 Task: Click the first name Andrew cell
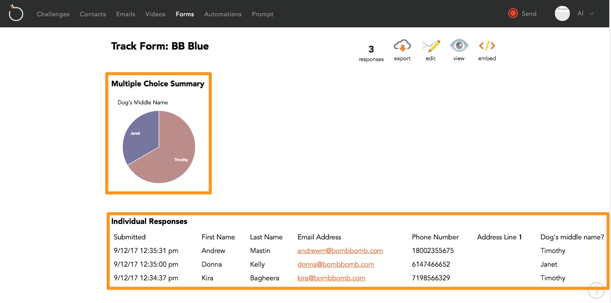coord(213,251)
